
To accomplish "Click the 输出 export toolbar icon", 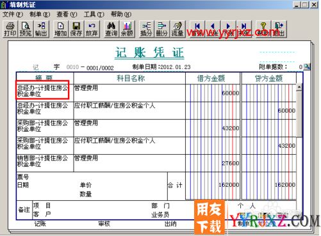I will [x=41, y=29].
